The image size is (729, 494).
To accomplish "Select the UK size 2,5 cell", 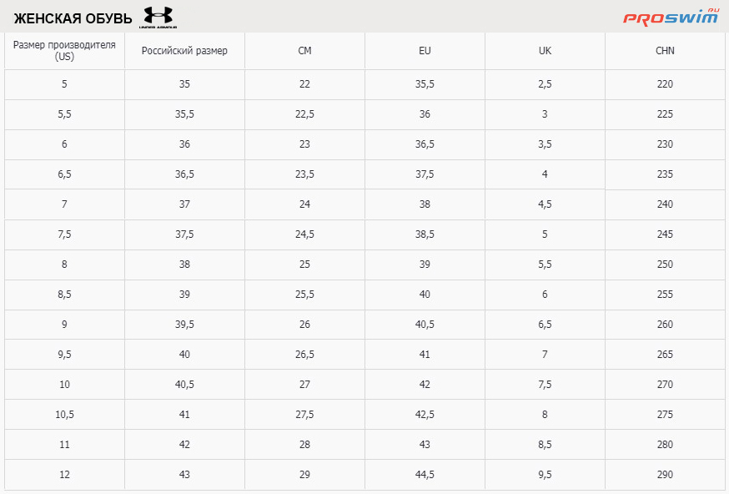I will click(x=545, y=83).
